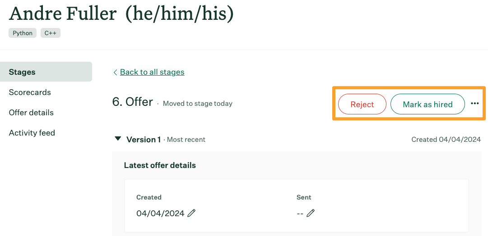
Task: Click the Andre Fuller candidate name heading
Action: click(x=63, y=14)
